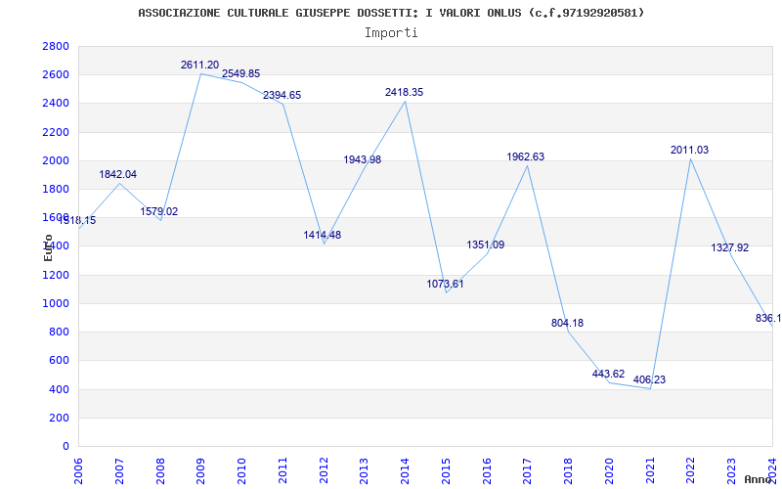782x489 pixels.
Task: Click the 1842.04 data label
Action: (x=117, y=175)
